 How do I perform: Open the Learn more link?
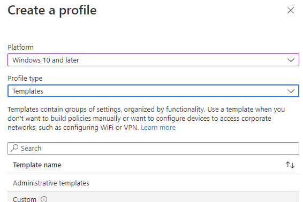[158, 128]
